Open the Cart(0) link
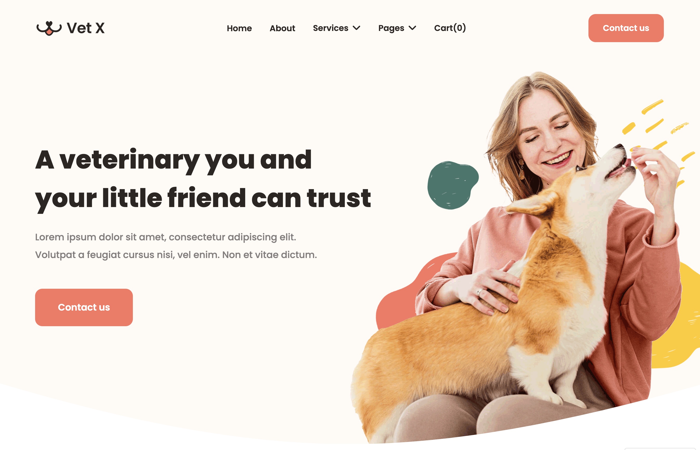Viewport: 700px width, 450px height. [450, 28]
